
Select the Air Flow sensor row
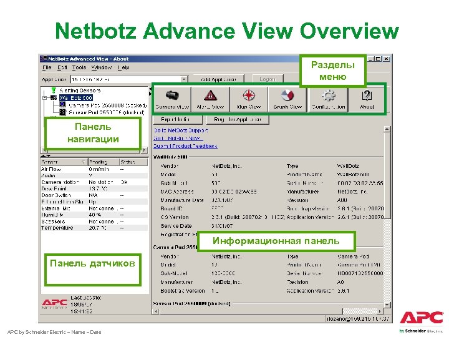click(x=94, y=169)
